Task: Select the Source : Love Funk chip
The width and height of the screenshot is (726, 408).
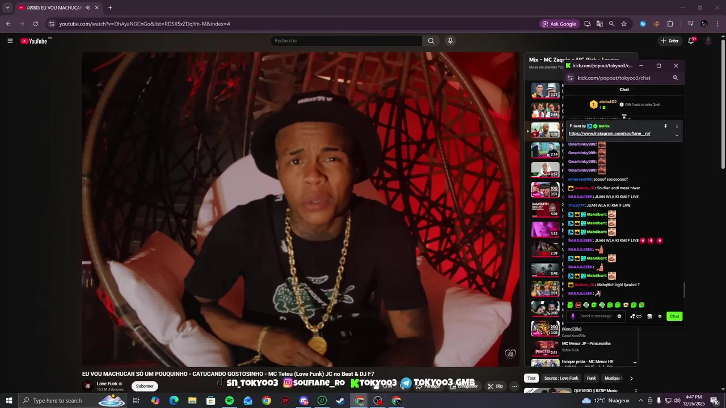Action: (561, 378)
